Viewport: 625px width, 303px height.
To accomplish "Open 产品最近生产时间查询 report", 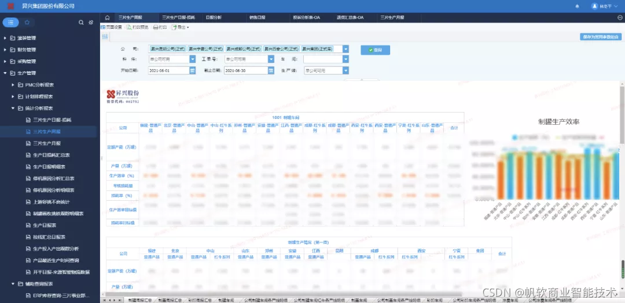I will point(56,260).
